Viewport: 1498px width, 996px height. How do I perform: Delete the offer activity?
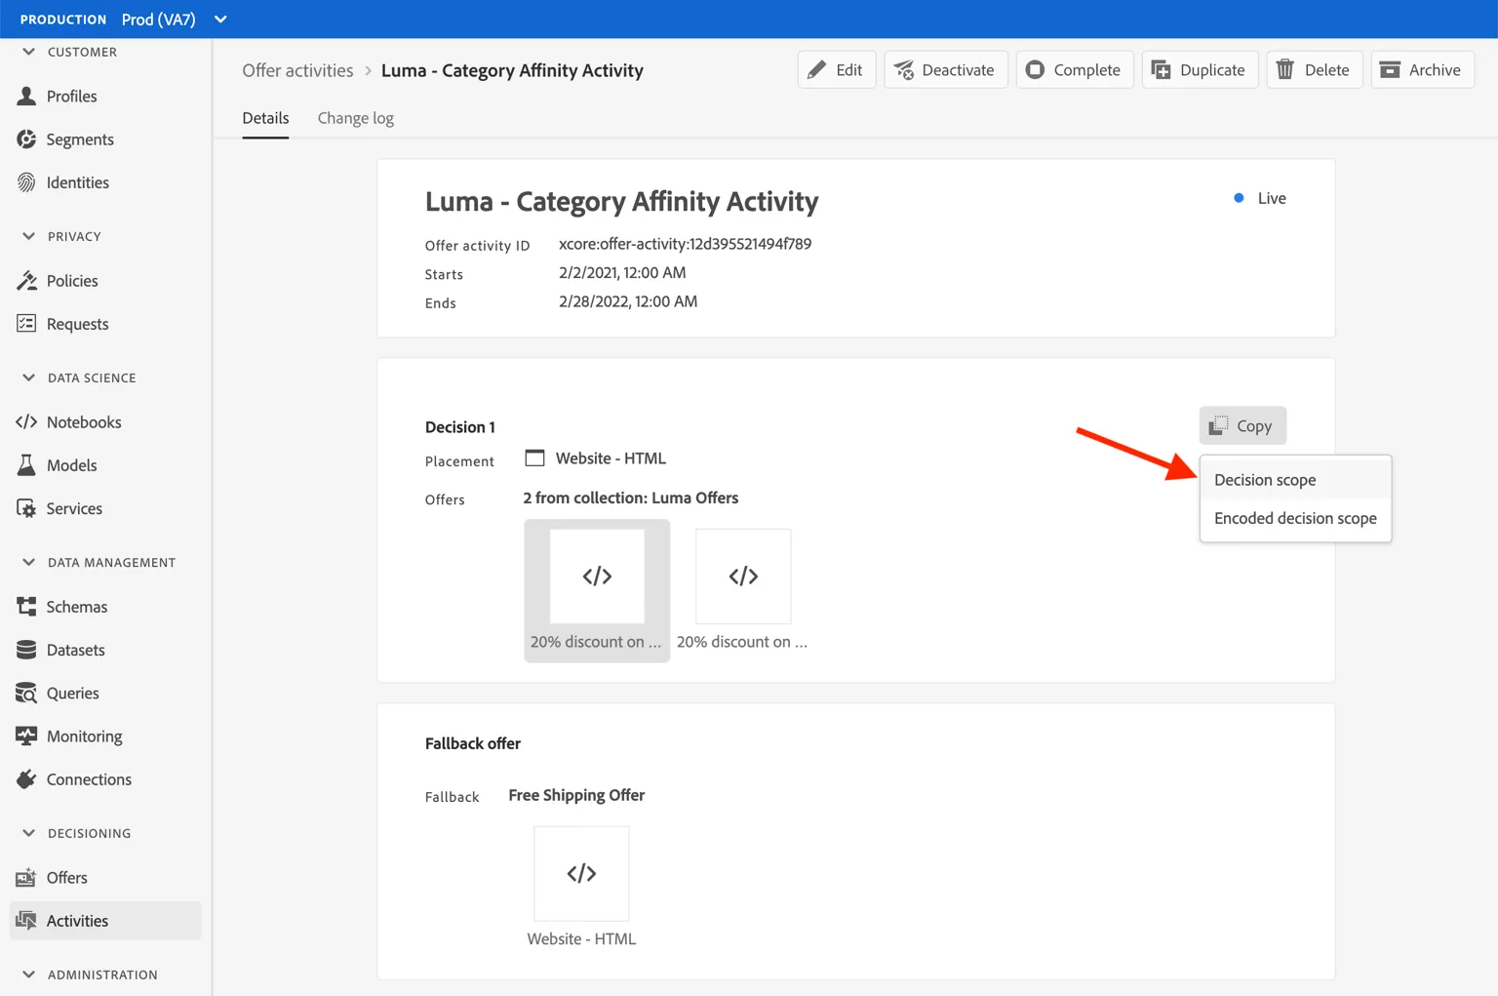pos(1315,70)
